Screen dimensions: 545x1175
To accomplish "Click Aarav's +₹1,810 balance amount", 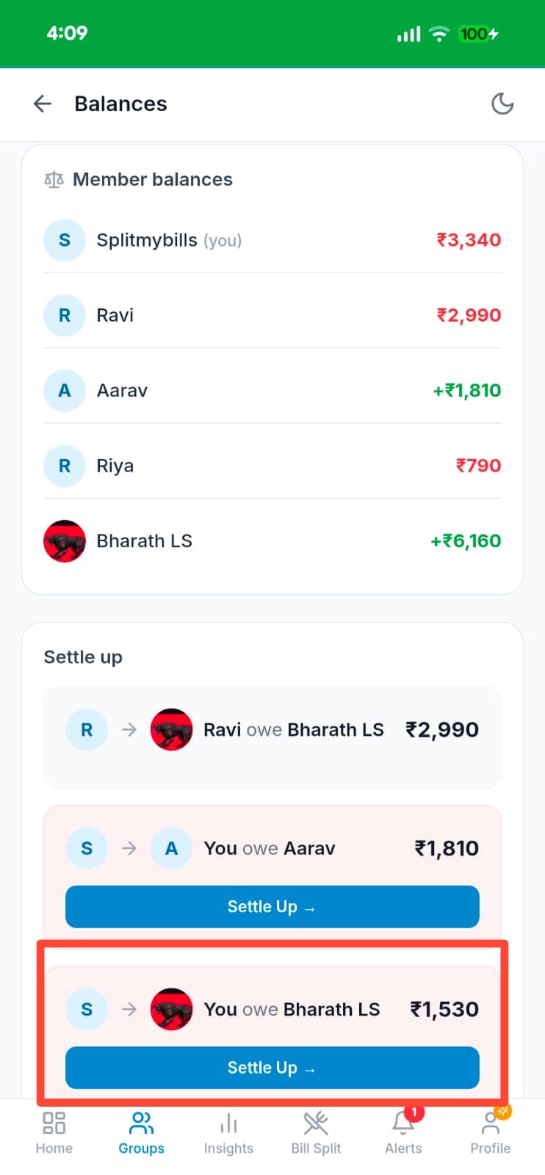I will click(x=466, y=391).
